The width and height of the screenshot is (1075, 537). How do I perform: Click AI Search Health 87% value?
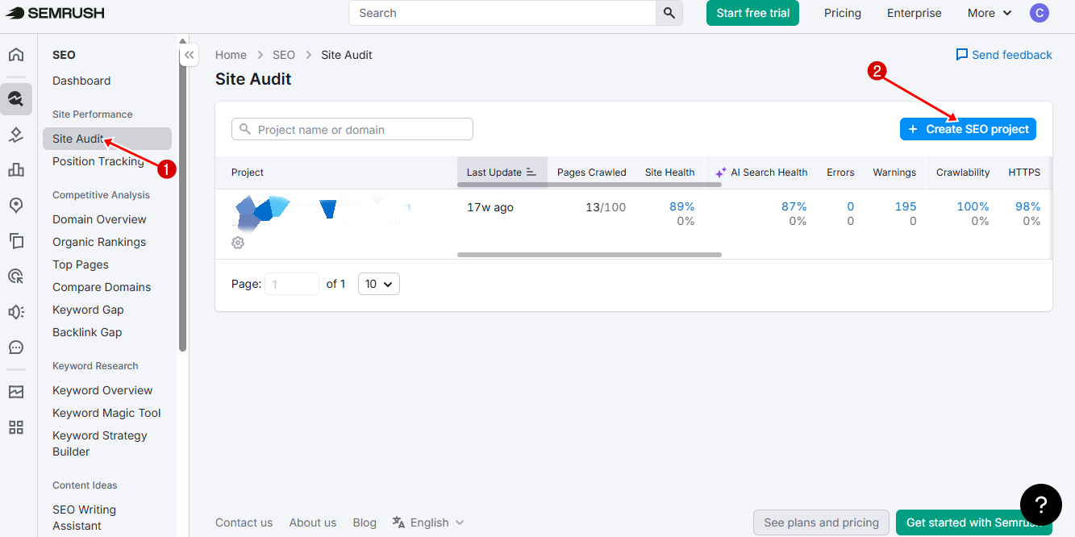pyautogui.click(x=794, y=206)
